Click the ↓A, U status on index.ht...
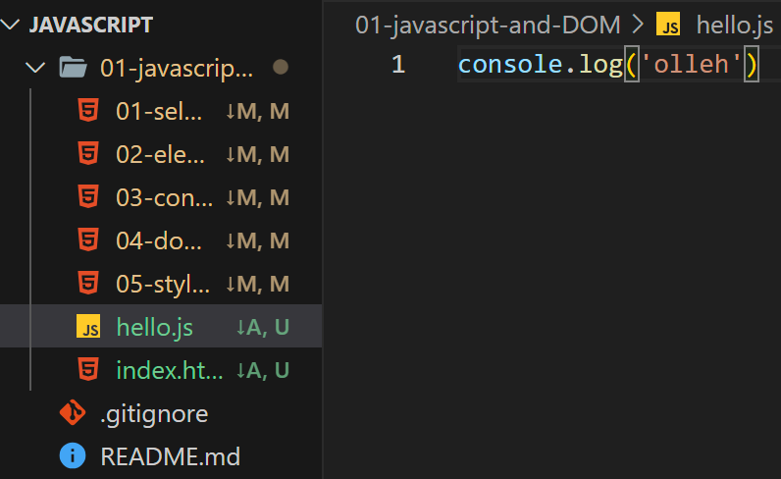 [262, 371]
